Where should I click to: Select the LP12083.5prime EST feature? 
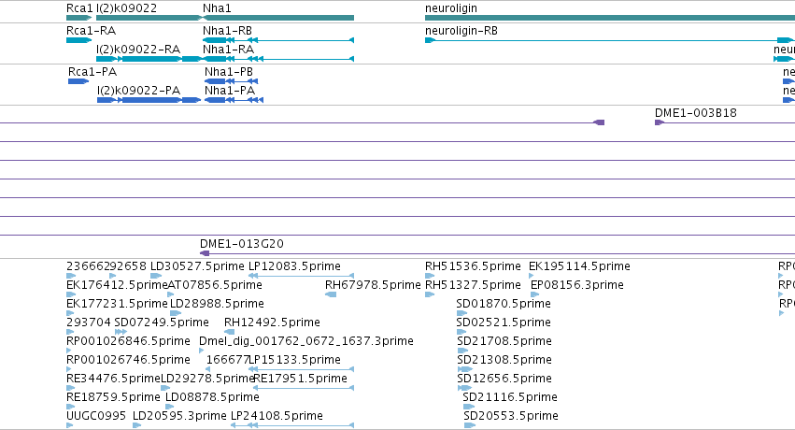tap(301, 276)
